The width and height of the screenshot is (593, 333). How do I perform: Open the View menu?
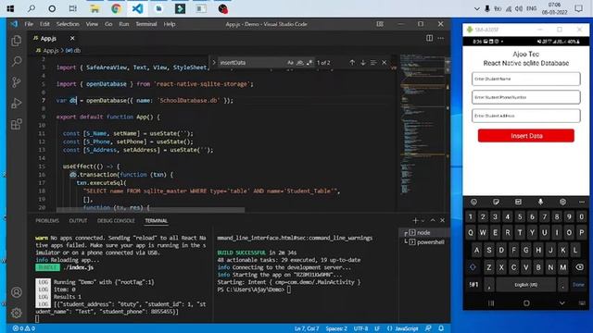[92, 24]
